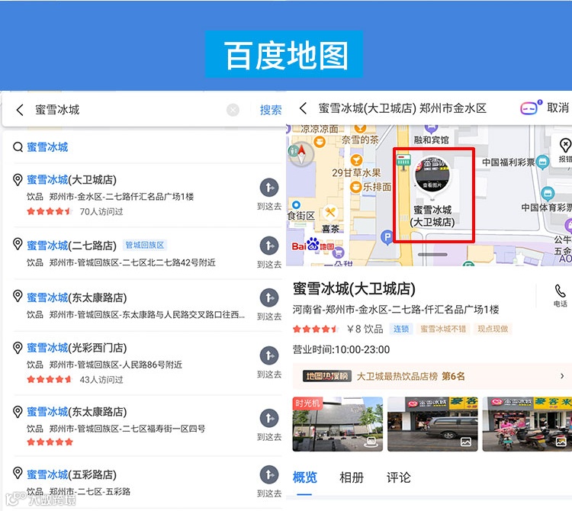The width and height of the screenshot is (572, 511).
Task: Tap the 蜜雪冰城(大卫城店) detail title
Action: pos(354,288)
